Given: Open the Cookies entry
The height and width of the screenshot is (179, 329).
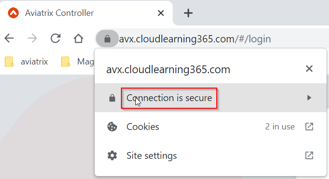Looking at the screenshot, I should tap(211, 127).
